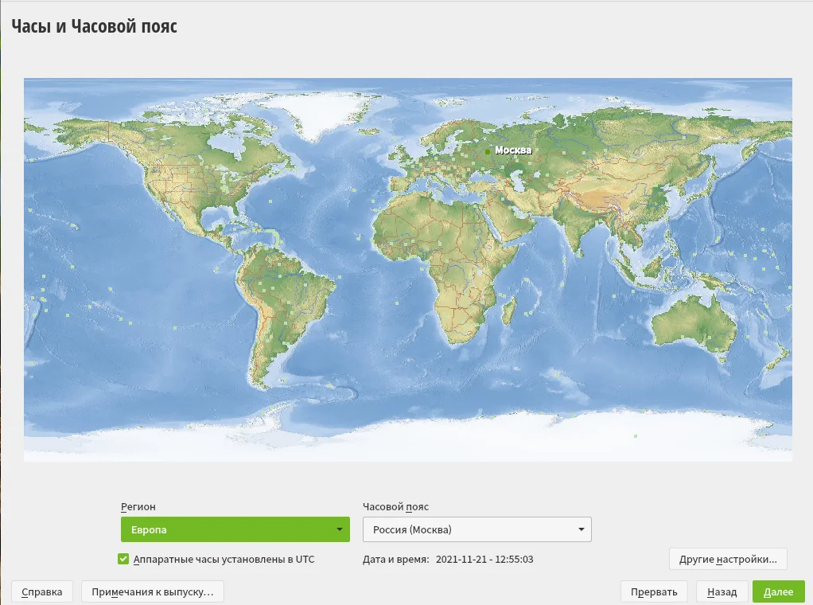Open Справка help button
Screen dimensions: 813x605
click(42, 591)
